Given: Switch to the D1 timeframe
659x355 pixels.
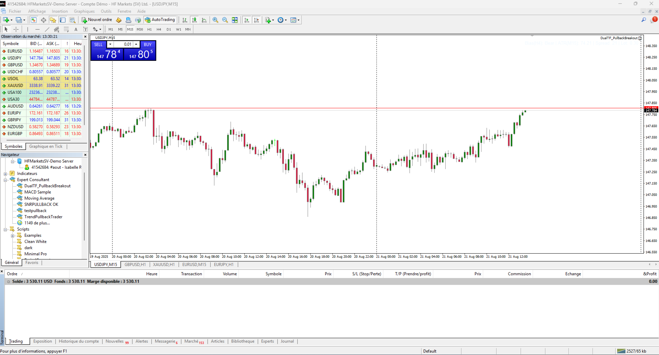Looking at the screenshot, I should (x=169, y=29).
